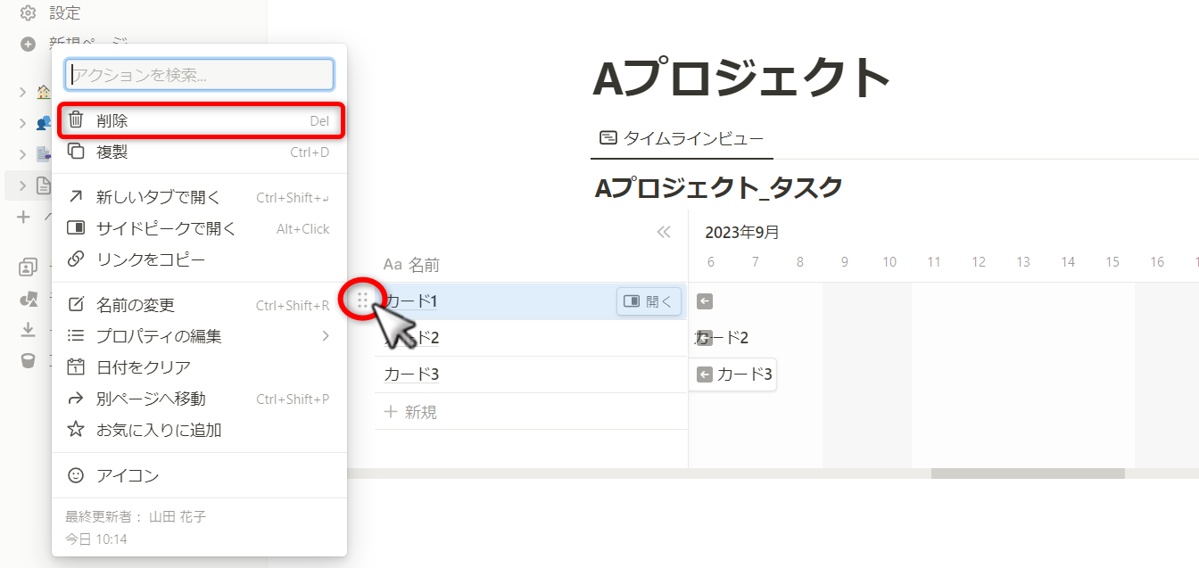This screenshot has height=568, width=1199.
Task: Click arrow icon on カード3 timeline item
Action: click(705, 375)
